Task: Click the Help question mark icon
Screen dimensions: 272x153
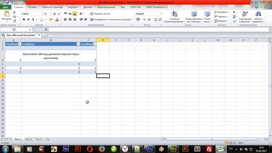Action: click(257, 7)
